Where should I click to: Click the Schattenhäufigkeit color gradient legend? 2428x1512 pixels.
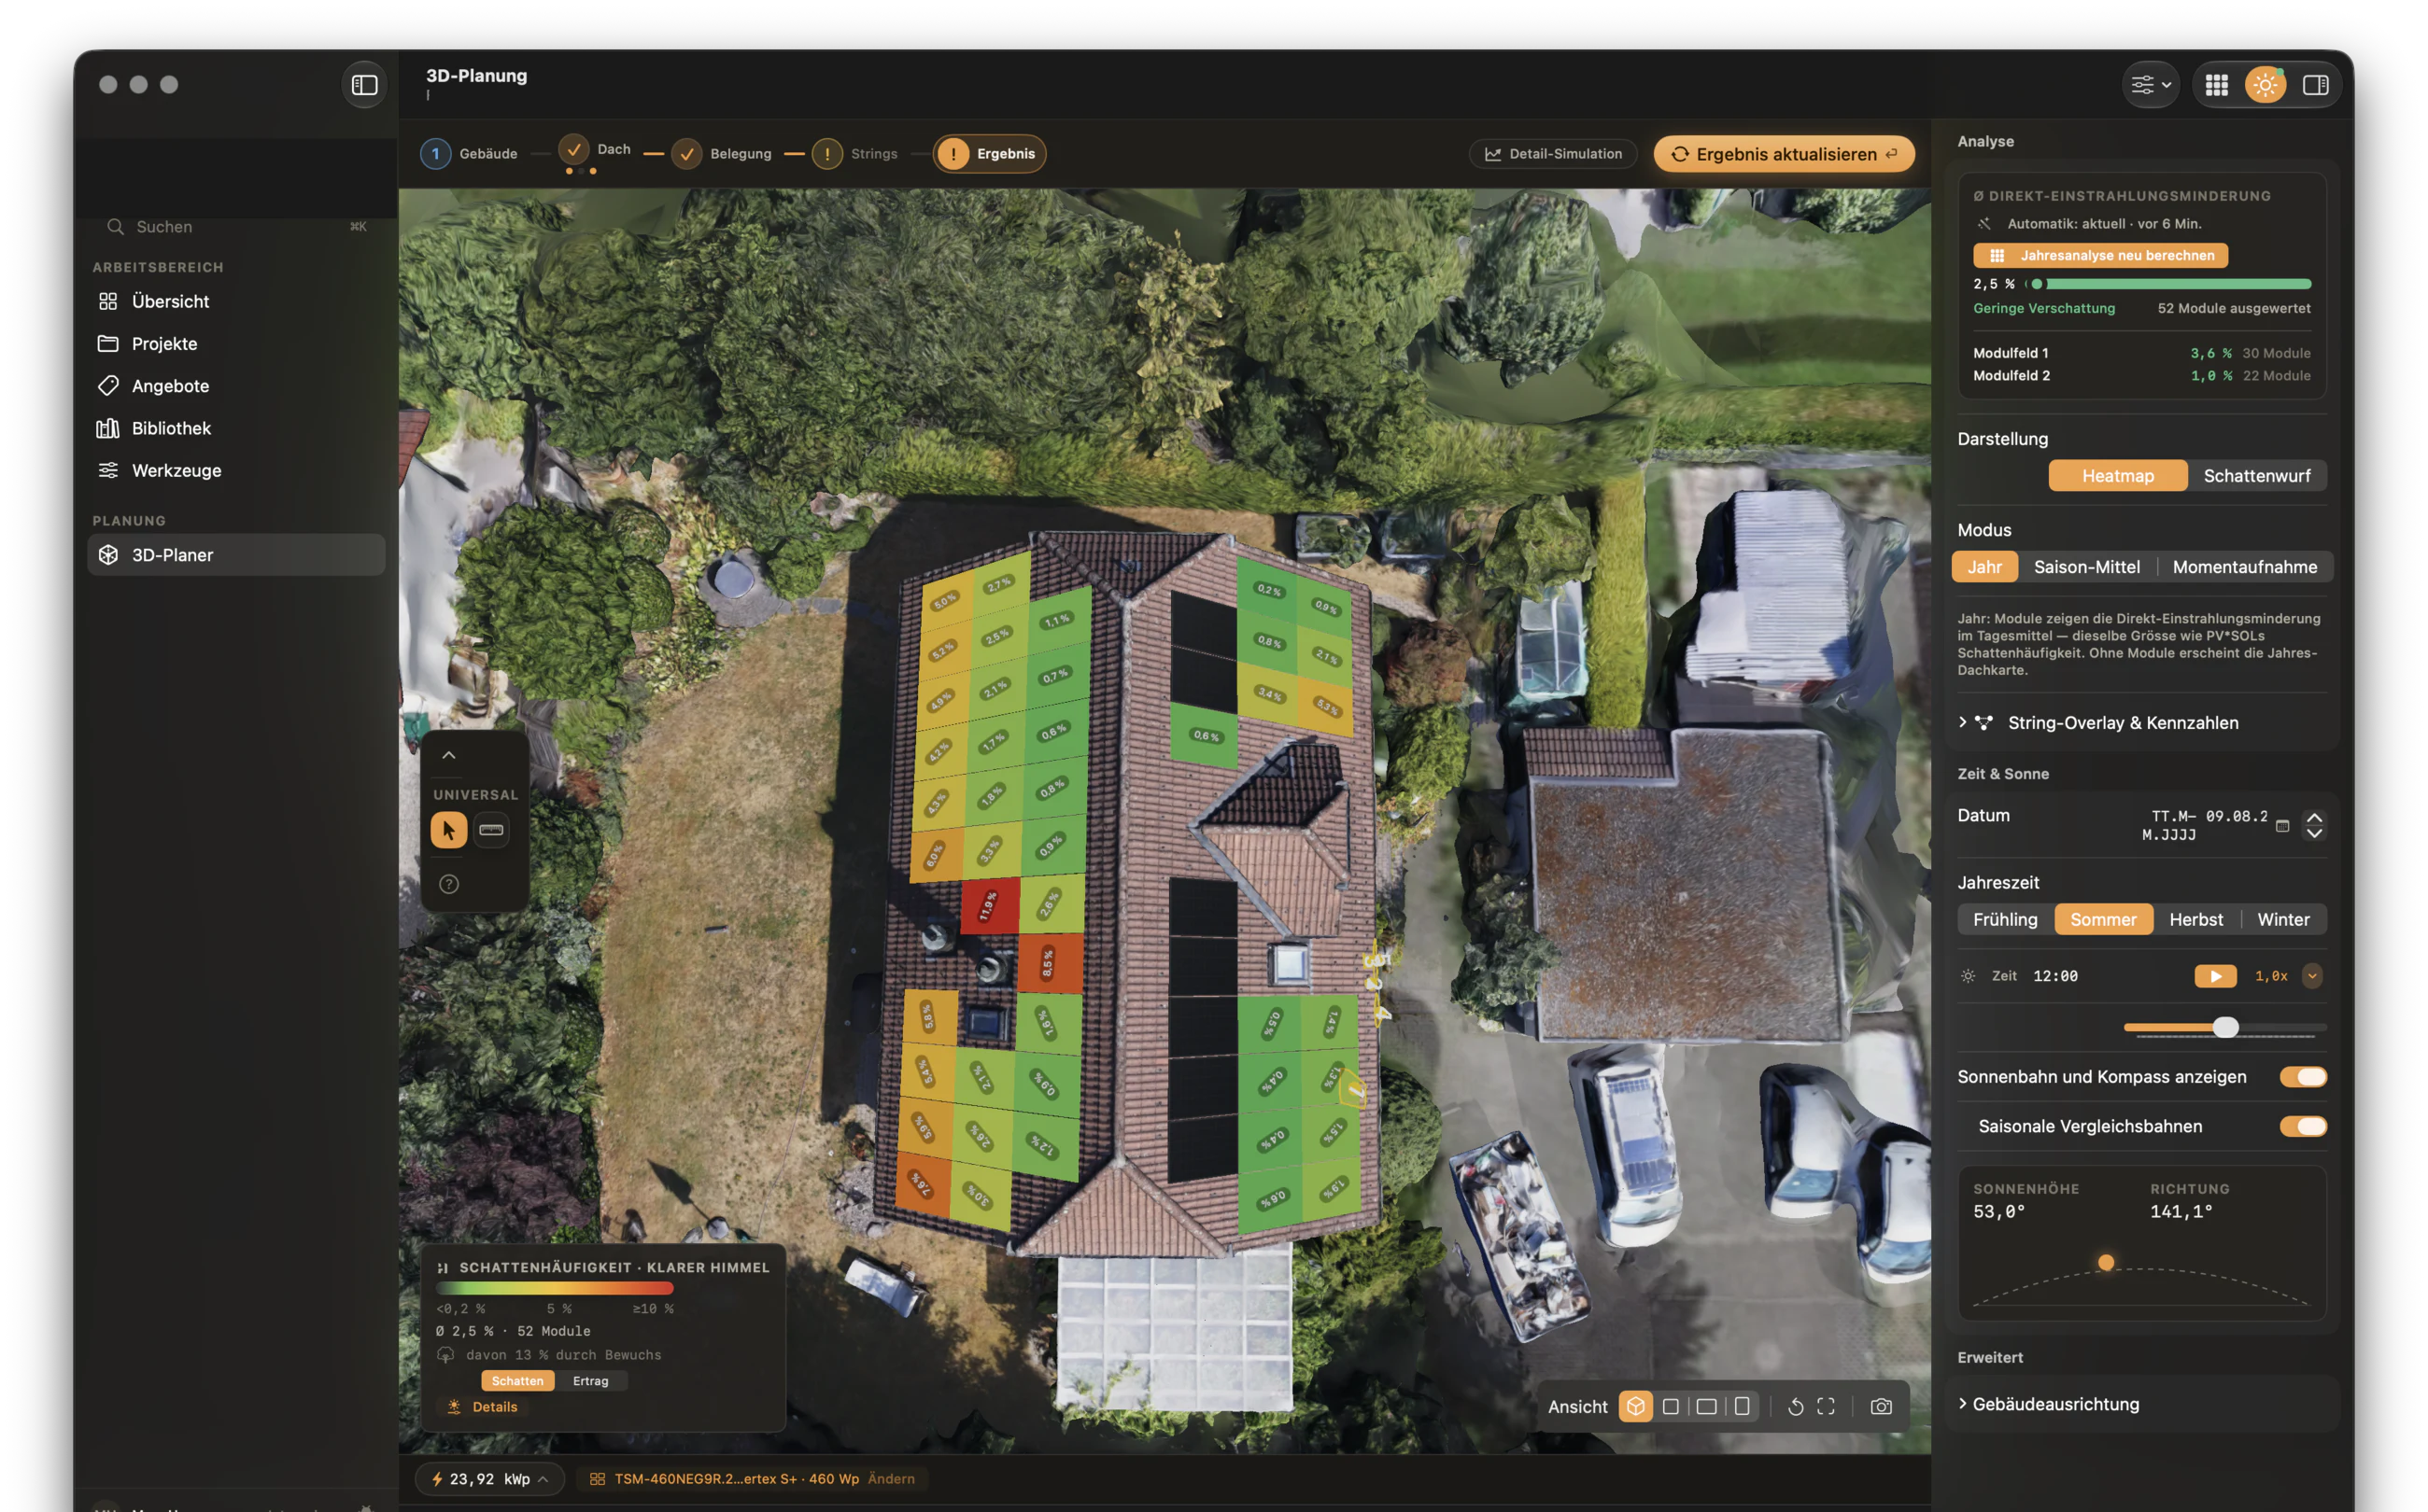tap(554, 1289)
